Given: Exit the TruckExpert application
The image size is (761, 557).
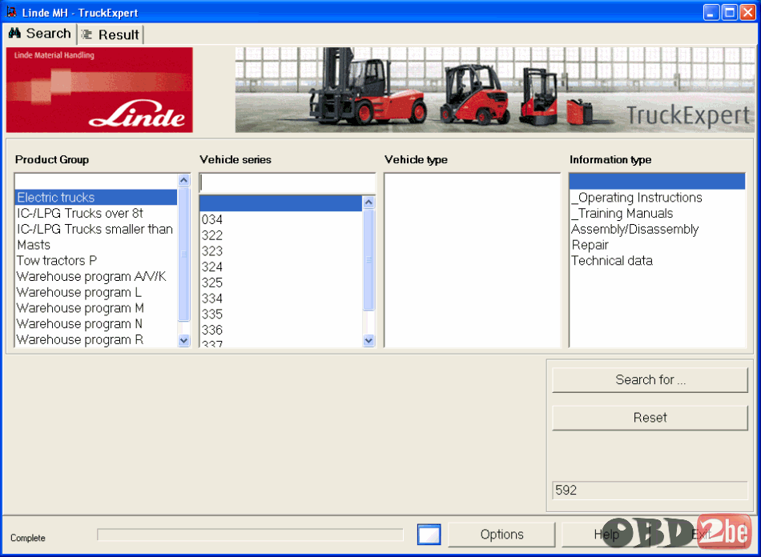Looking at the screenshot, I should (x=702, y=535).
